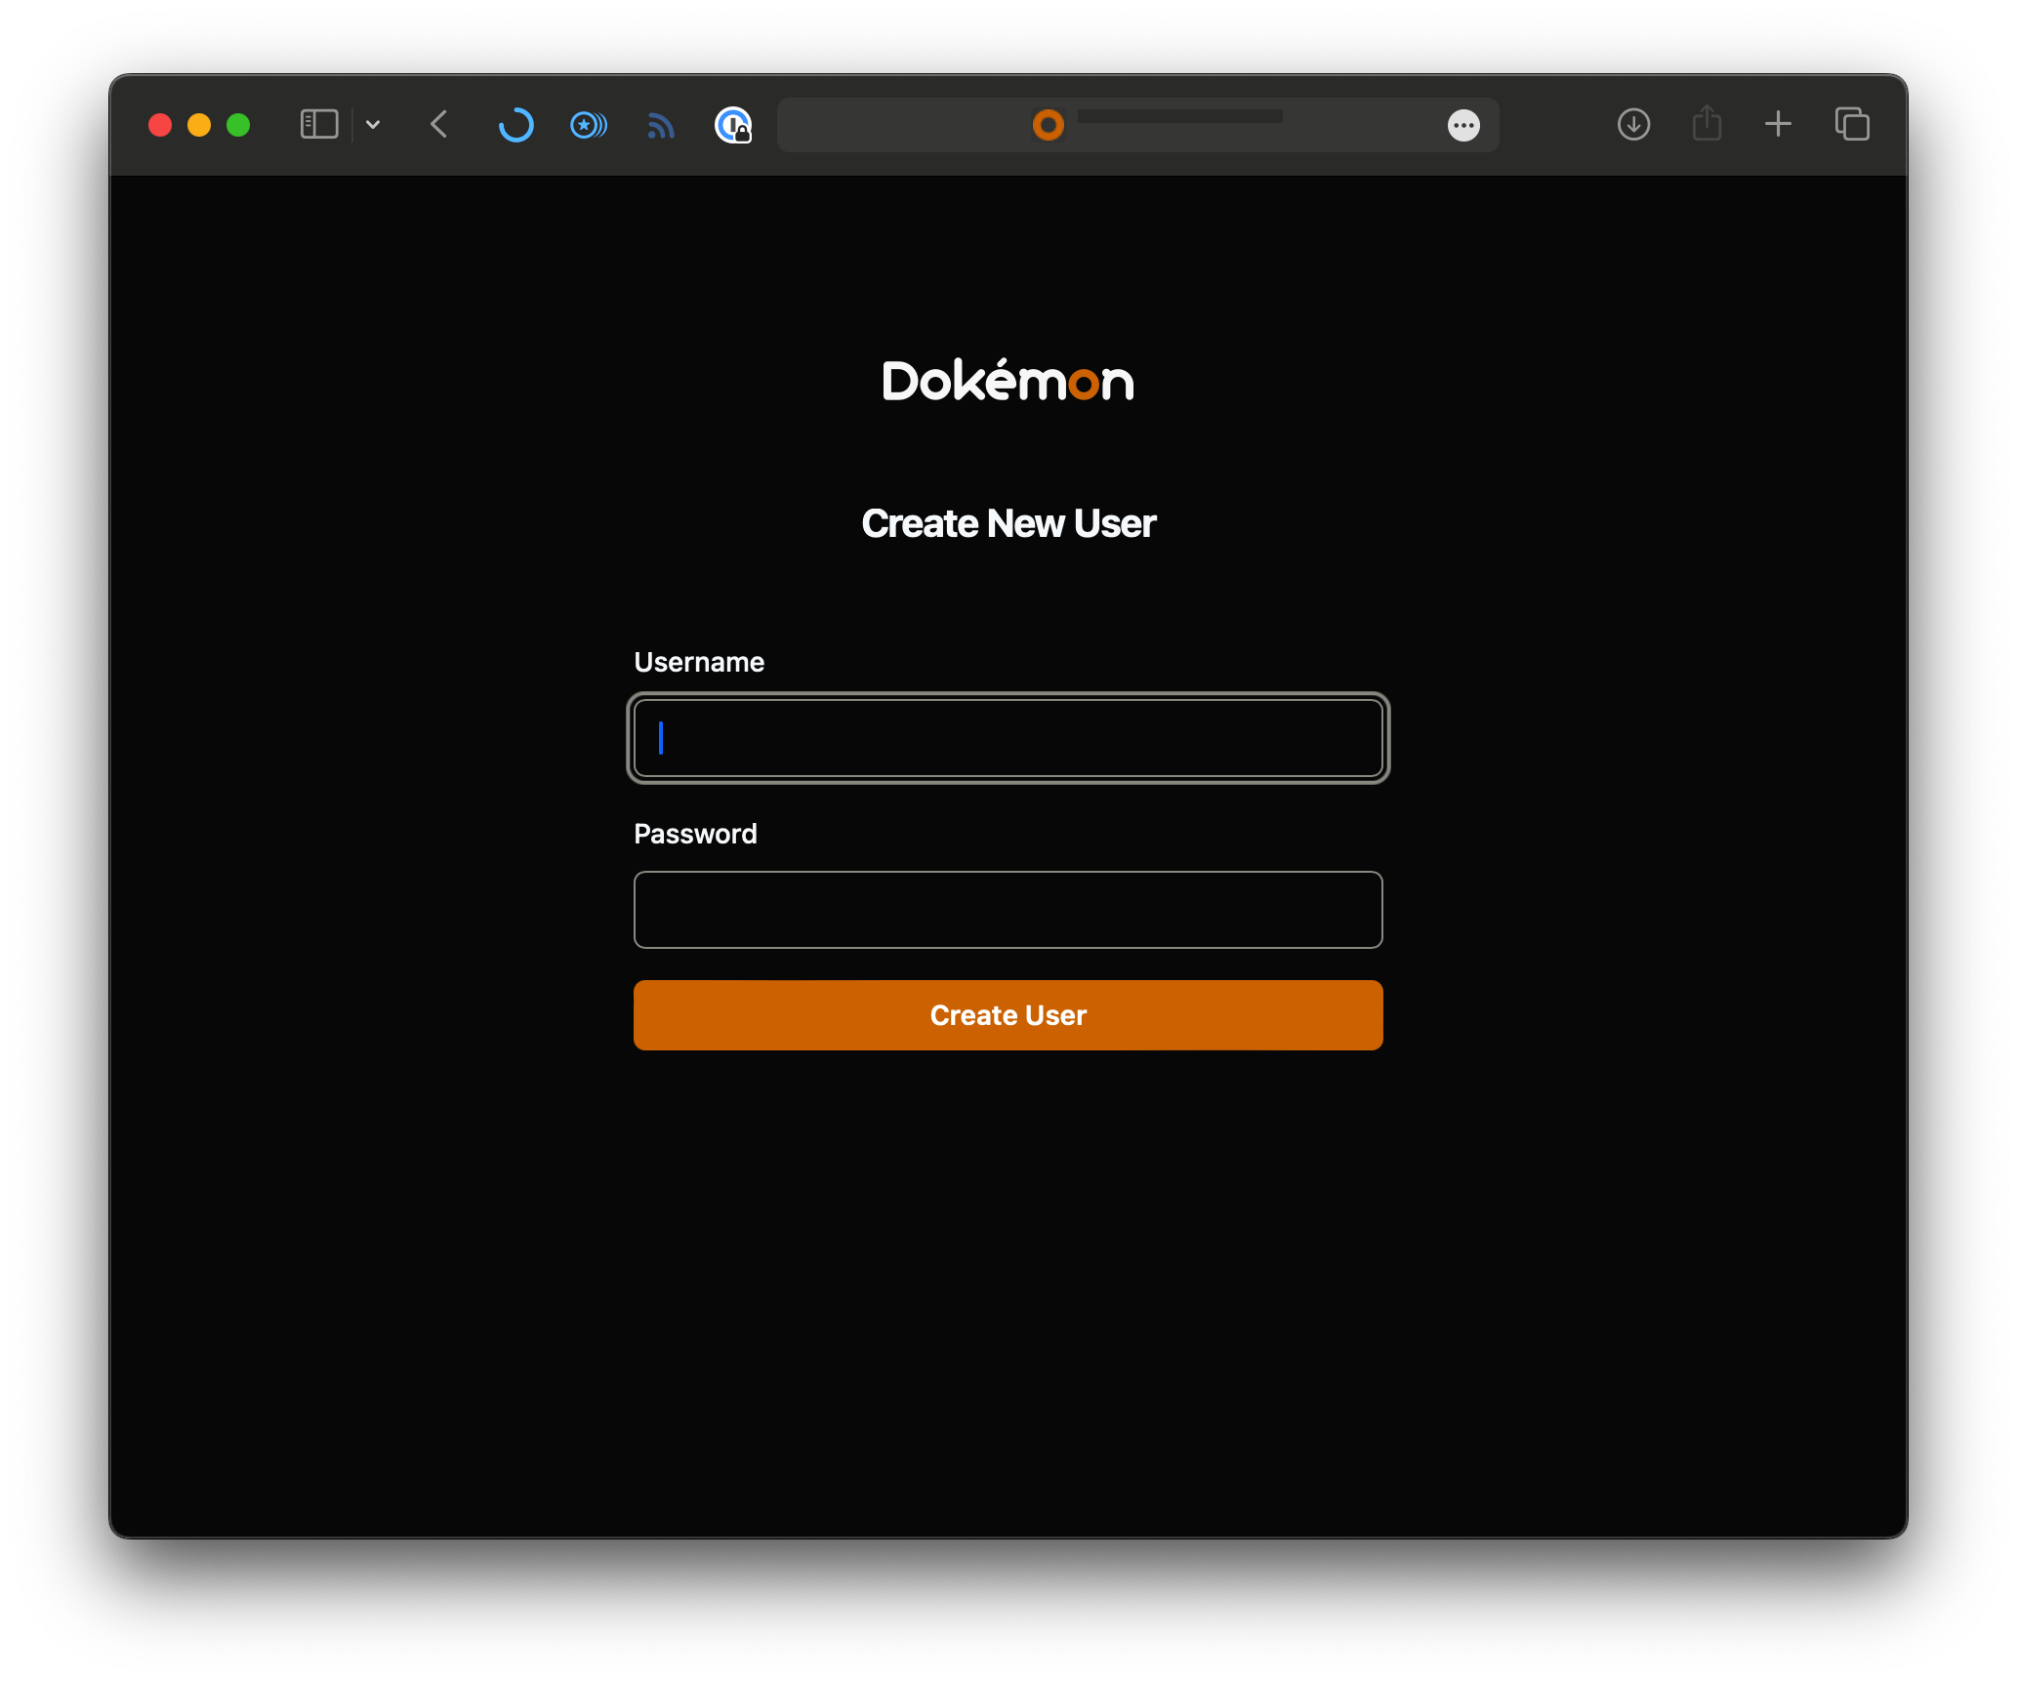Open a new tab with the plus icon

point(1779,124)
